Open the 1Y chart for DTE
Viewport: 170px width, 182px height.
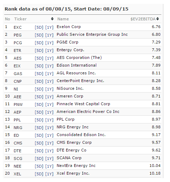pyautogui.click(x=49, y=151)
